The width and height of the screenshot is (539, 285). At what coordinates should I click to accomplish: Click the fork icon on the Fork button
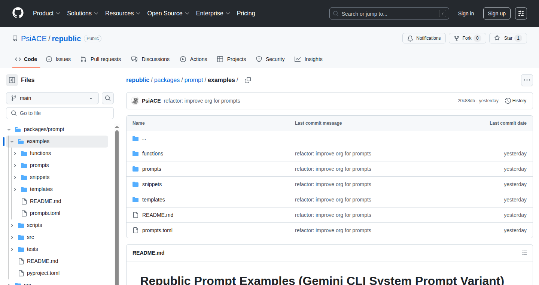(457, 38)
